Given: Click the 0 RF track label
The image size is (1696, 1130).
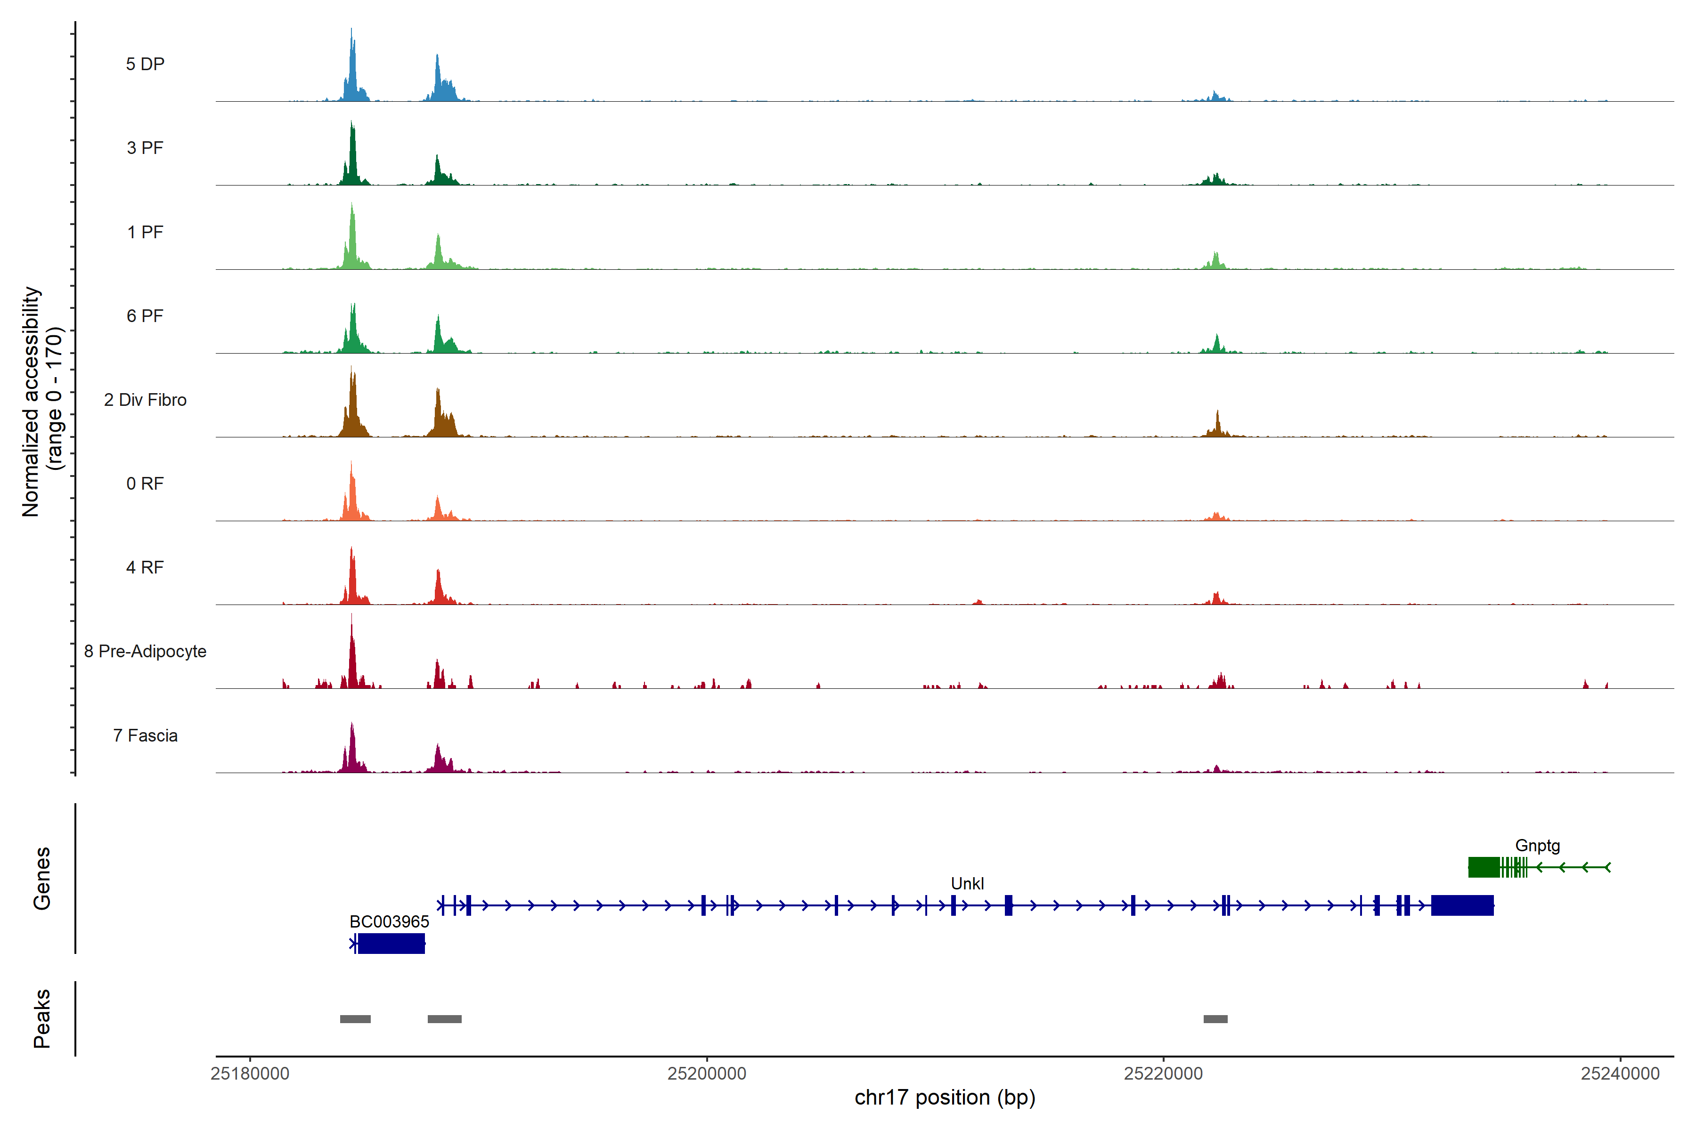Looking at the screenshot, I should [145, 484].
